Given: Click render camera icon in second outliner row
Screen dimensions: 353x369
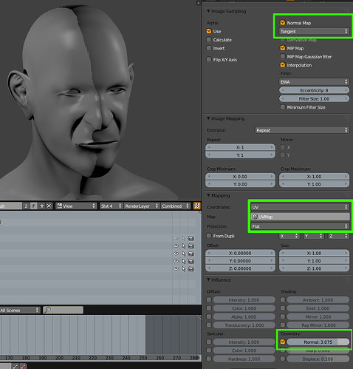Looking at the screenshot, I should click(x=191, y=246).
